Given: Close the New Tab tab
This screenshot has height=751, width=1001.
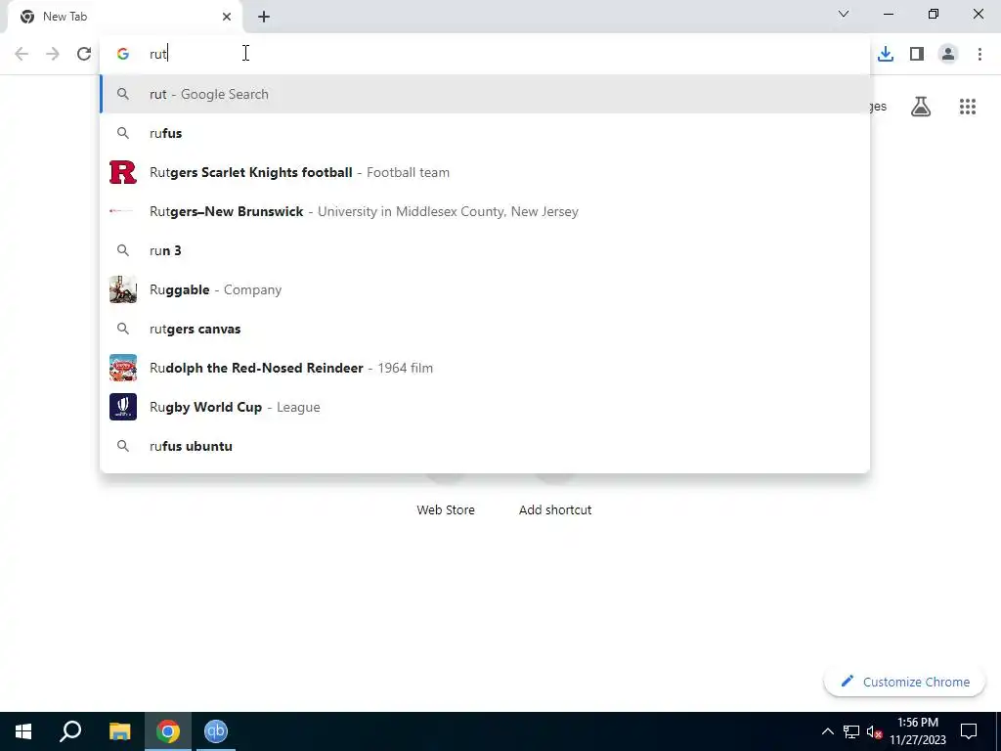Looking at the screenshot, I should pos(227,17).
